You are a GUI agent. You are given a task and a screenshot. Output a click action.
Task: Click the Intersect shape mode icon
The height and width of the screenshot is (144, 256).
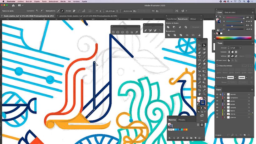tap(180, 27)
